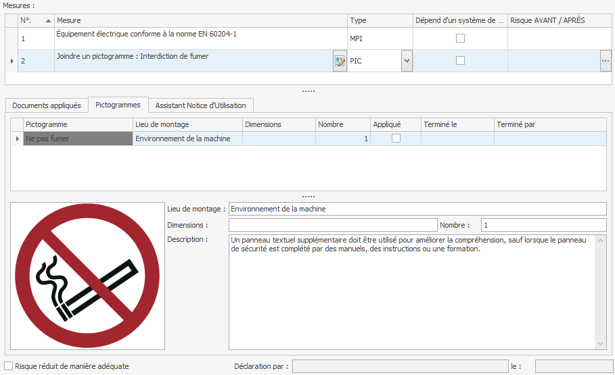Click the edit icon in the Mesure row 2
615x375 pixels.
(340, 61)
